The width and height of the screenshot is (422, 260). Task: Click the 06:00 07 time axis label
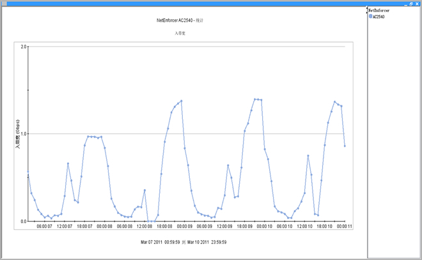coord(43,226)
